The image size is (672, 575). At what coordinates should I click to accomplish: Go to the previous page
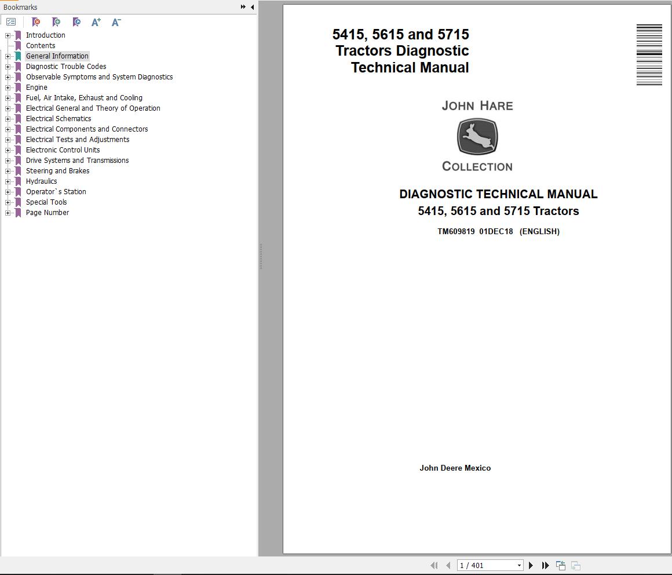tap(448, 566)
